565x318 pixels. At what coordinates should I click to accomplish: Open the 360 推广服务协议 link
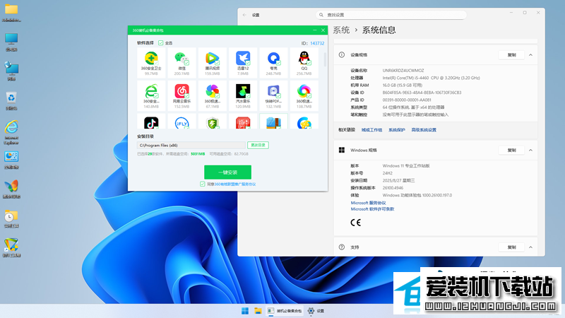(235, 184)
